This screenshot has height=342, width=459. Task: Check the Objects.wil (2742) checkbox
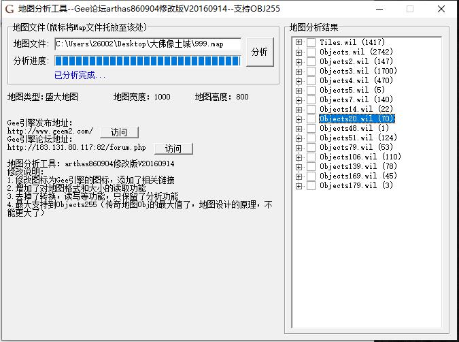[311, 52]
